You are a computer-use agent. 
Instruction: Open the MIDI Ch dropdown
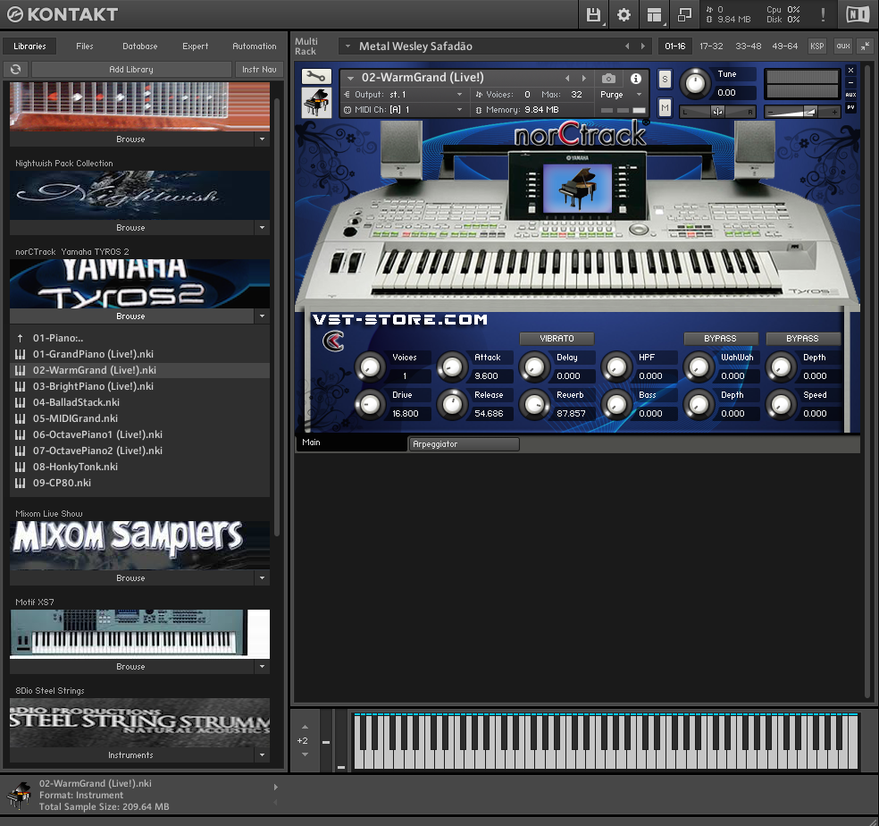point(459,109)
